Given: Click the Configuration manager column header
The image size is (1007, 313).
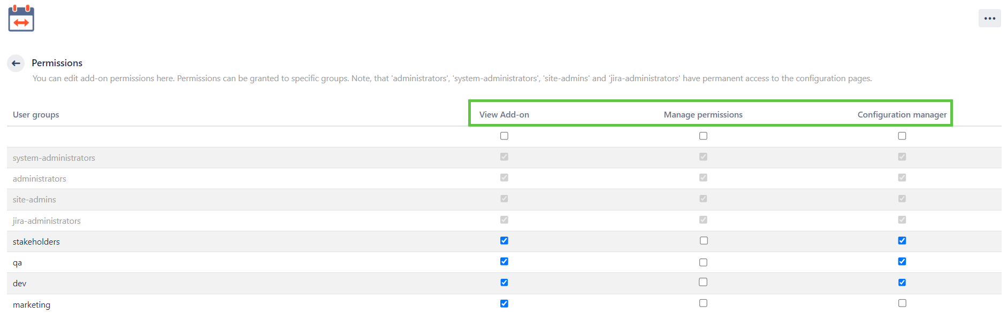Looking at the screenshot, I should 902,115.
